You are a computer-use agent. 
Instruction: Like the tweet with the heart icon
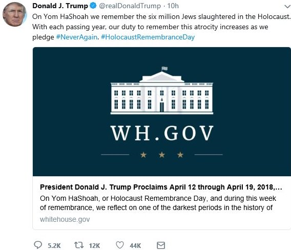[120, 245]
